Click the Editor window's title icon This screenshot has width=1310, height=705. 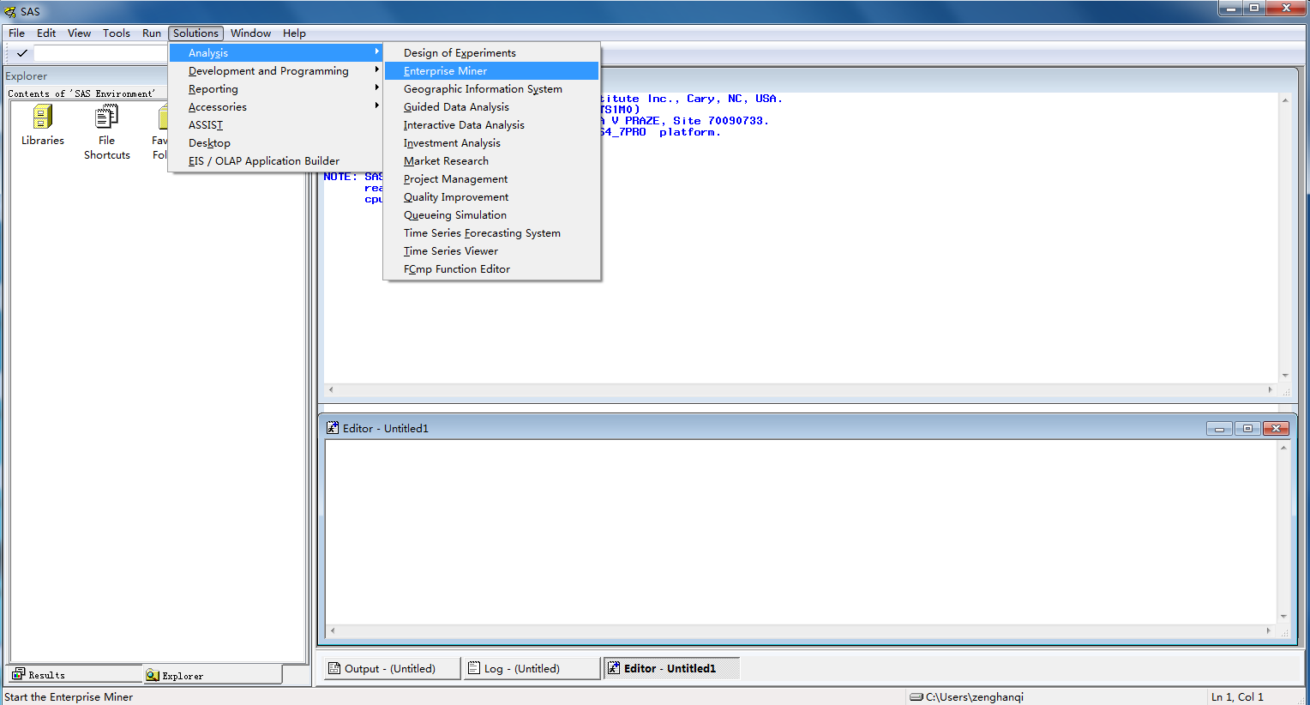[333, 428]
